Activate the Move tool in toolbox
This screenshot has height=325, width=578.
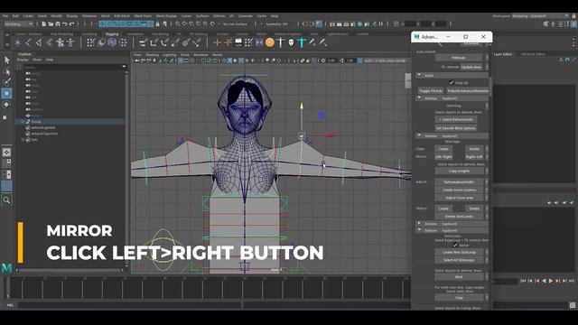6,93
